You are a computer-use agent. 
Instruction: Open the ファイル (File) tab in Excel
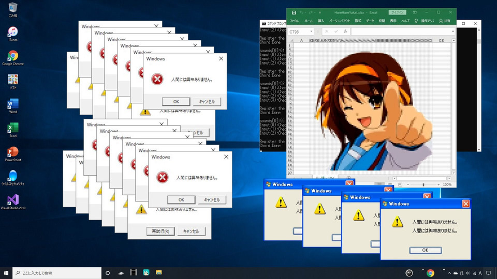pos(294,21)
